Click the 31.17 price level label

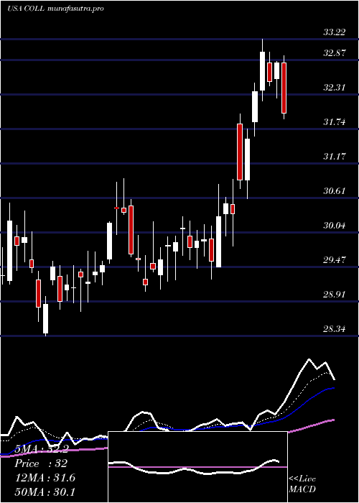pyautogui.click(x=335, y=157)
